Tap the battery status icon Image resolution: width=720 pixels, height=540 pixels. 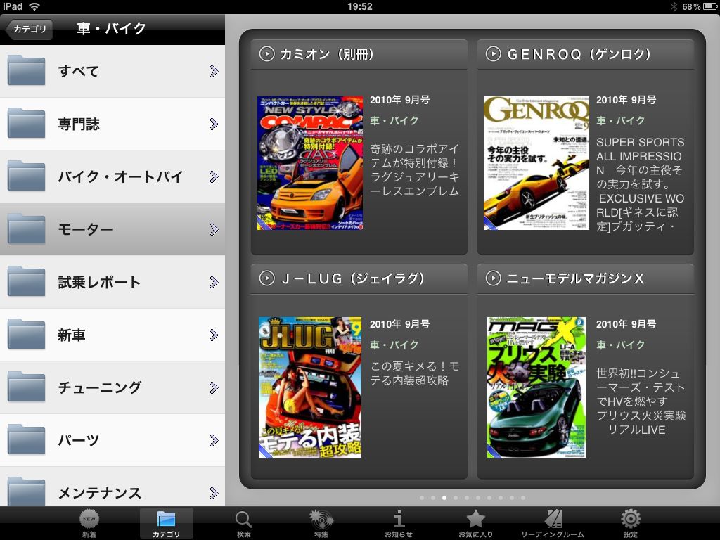point(709,6)
